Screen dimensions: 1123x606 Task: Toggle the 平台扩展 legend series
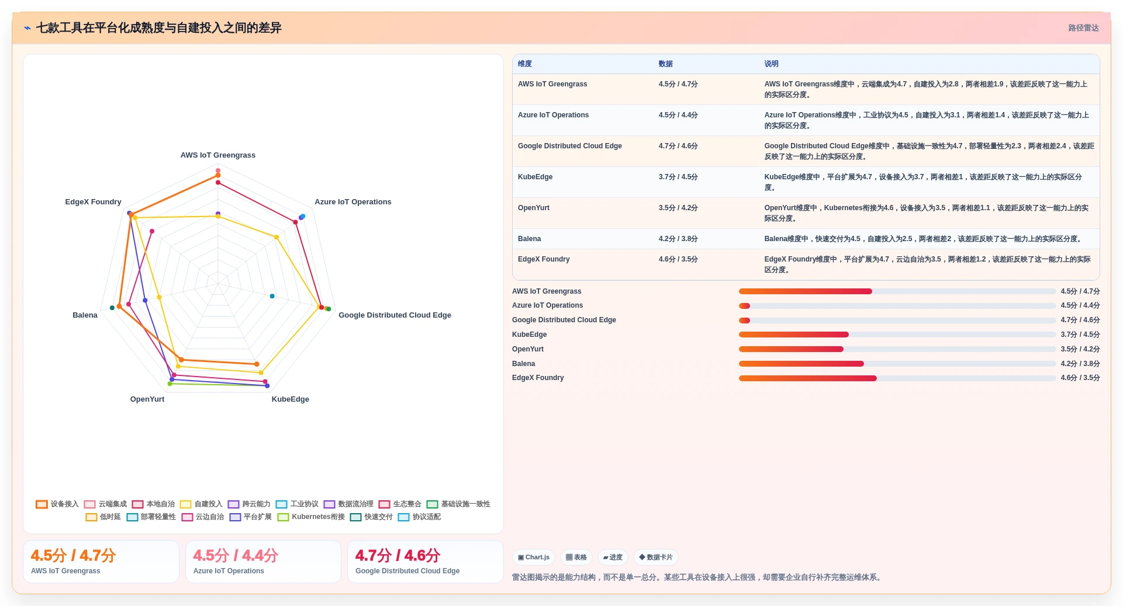(x=250, y=517)
